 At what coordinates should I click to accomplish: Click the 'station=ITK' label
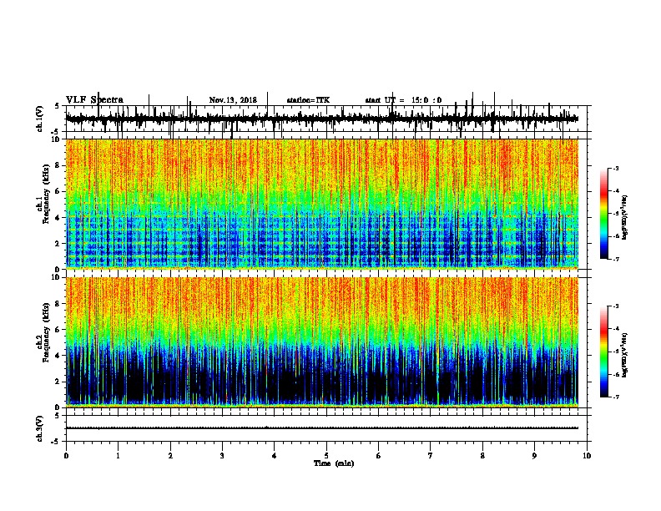[x=308, y=100]
